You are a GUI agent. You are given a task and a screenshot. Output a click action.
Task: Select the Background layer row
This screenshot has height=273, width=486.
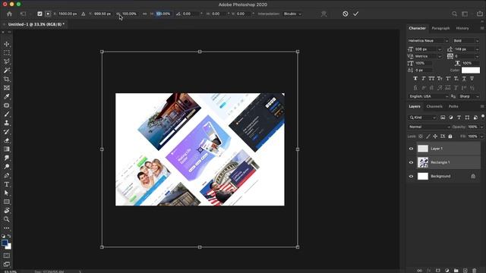pos(443,176)
